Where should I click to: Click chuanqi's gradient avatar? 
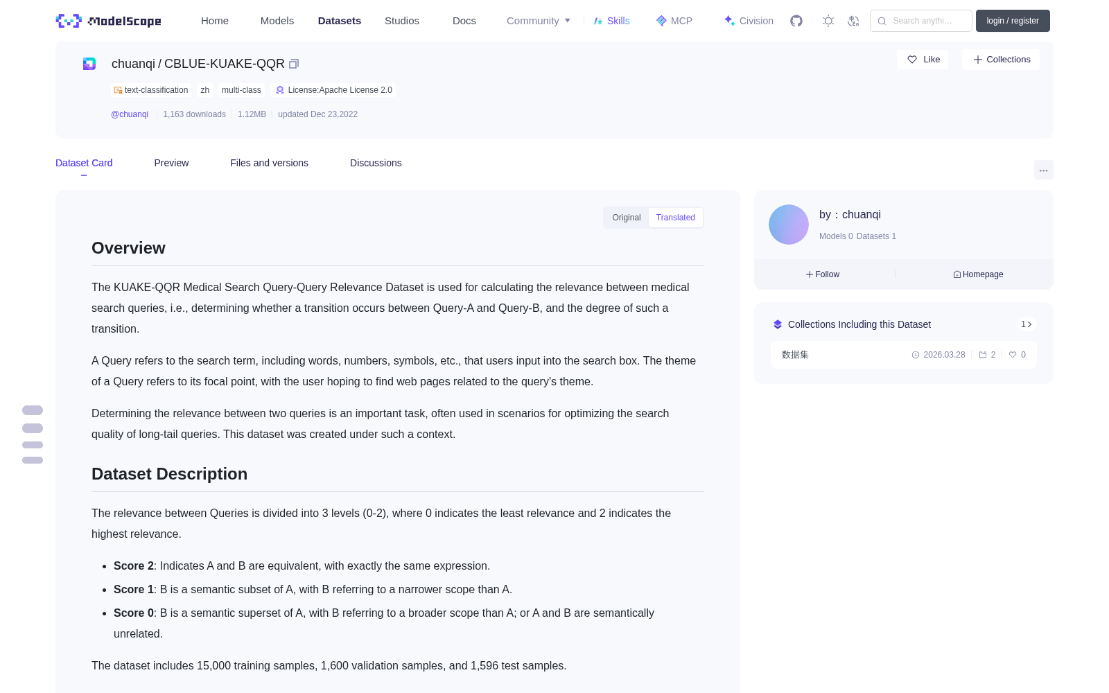coord(789,225)
